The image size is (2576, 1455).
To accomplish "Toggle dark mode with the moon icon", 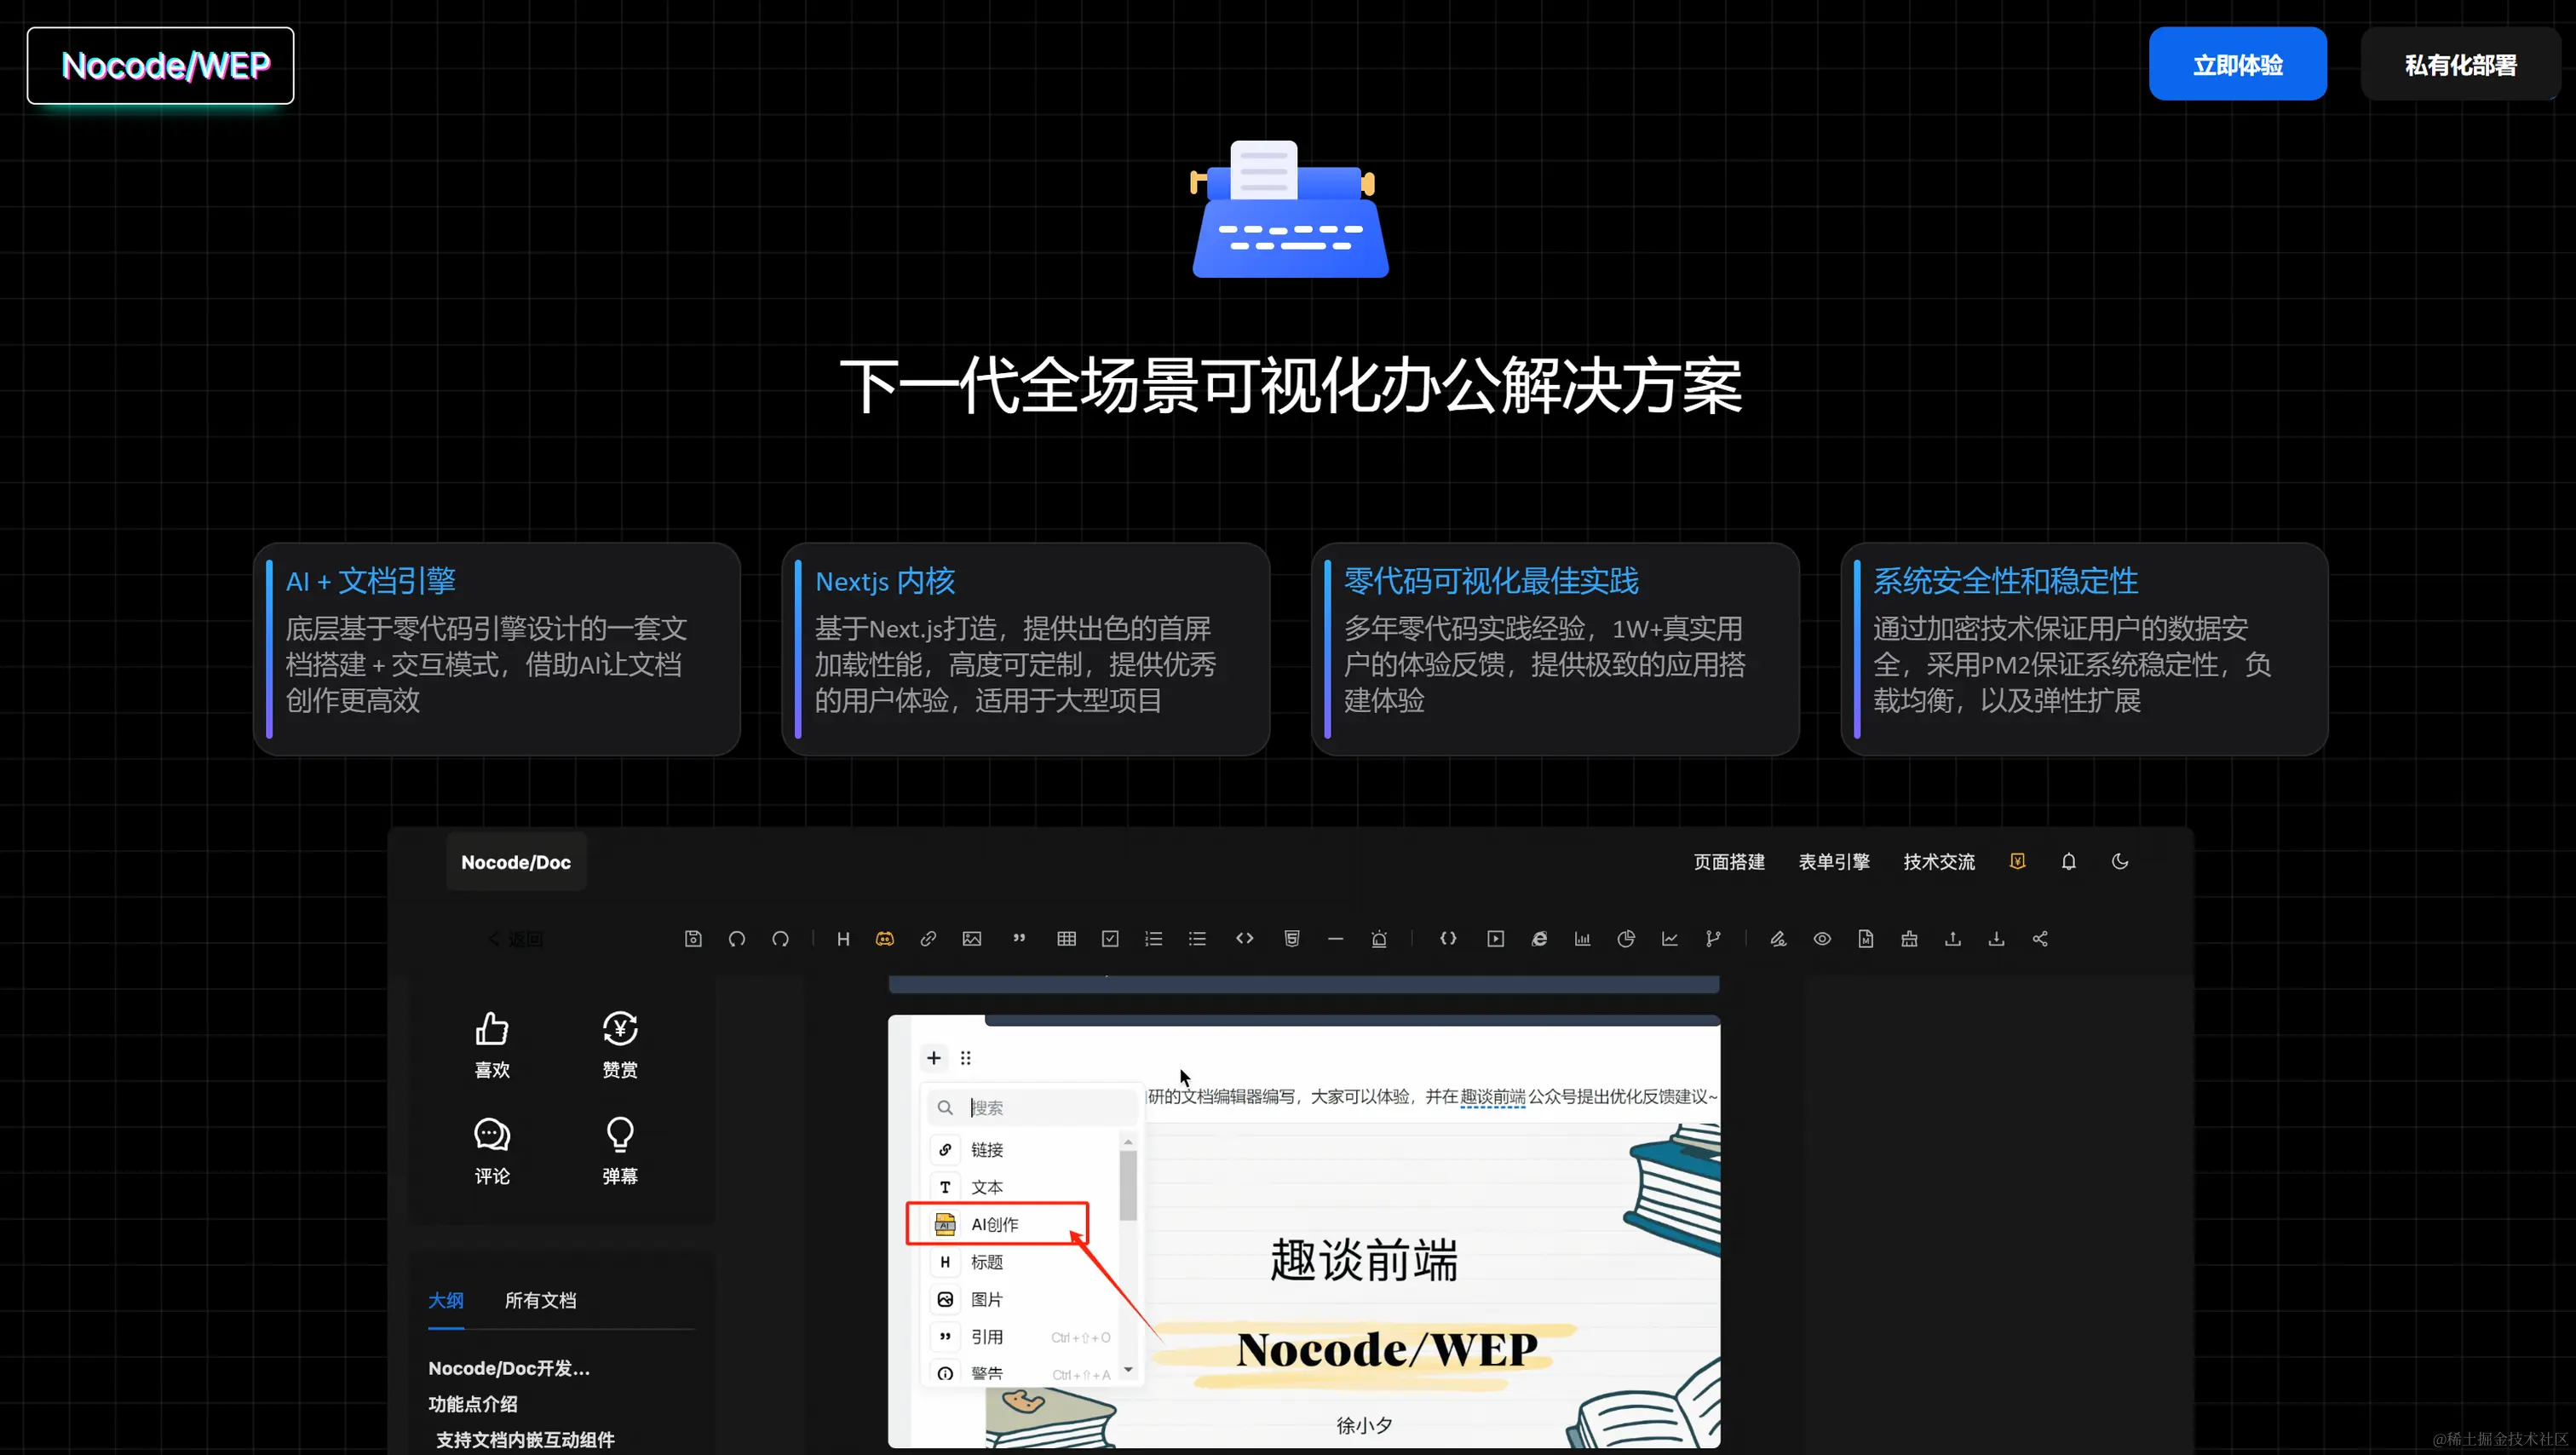I will click(2119, 861).
